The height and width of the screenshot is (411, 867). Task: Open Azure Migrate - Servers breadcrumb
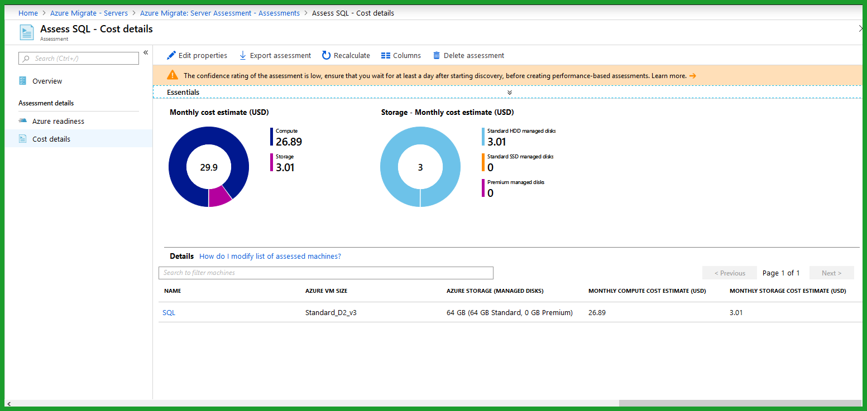click(x=89, y=13)
